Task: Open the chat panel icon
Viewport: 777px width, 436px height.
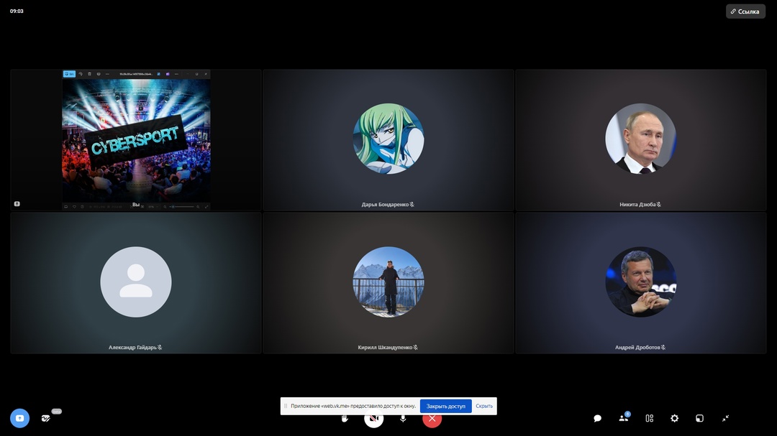Action: [598, 418]
